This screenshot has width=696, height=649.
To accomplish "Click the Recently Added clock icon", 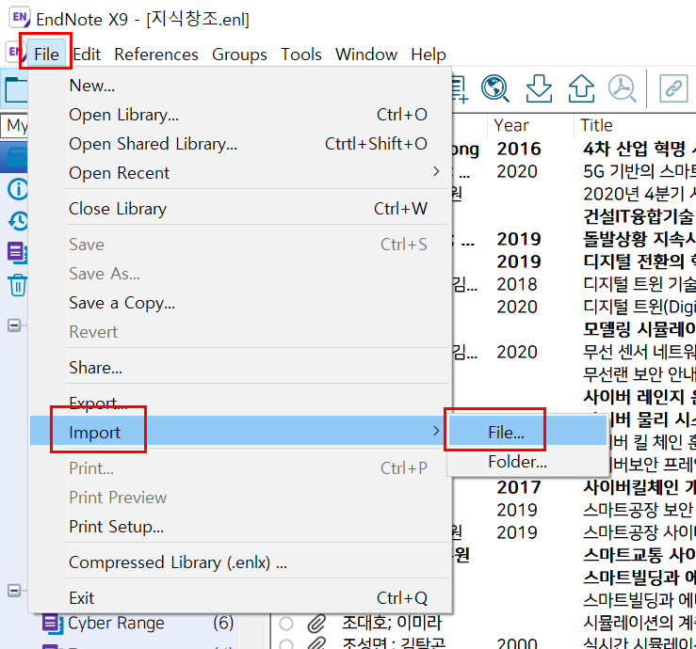I will coord(19,221).
